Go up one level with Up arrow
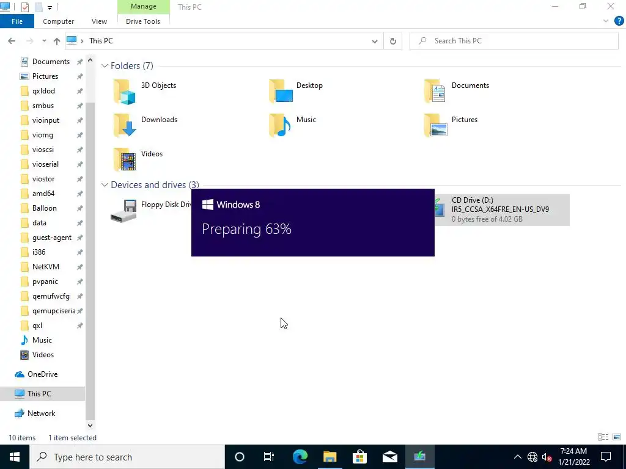The height and width of the screenshot is (469, 626). click(57, 41)
